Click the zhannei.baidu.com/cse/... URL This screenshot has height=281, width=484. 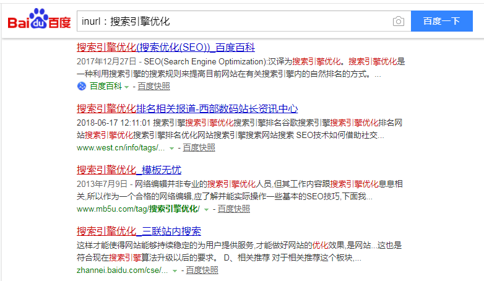[x=122, y=270]
